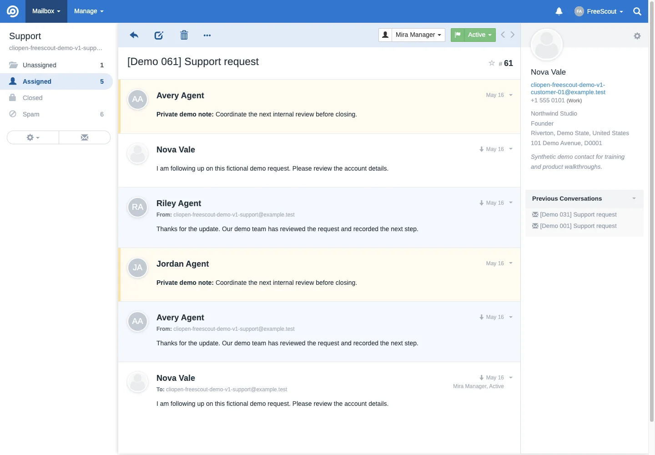
Task: Click new conversation envelope button
Action: tap(85, 137)
